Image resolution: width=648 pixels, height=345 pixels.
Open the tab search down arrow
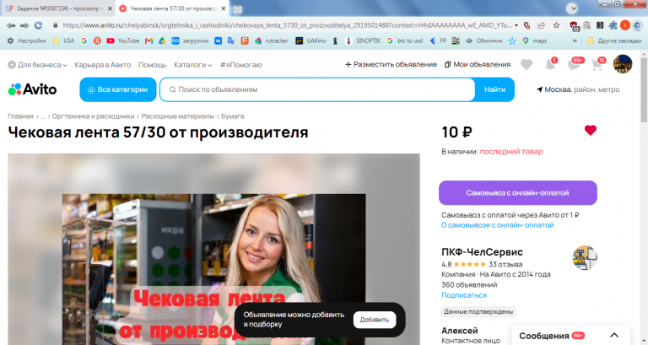pos(571,8)
